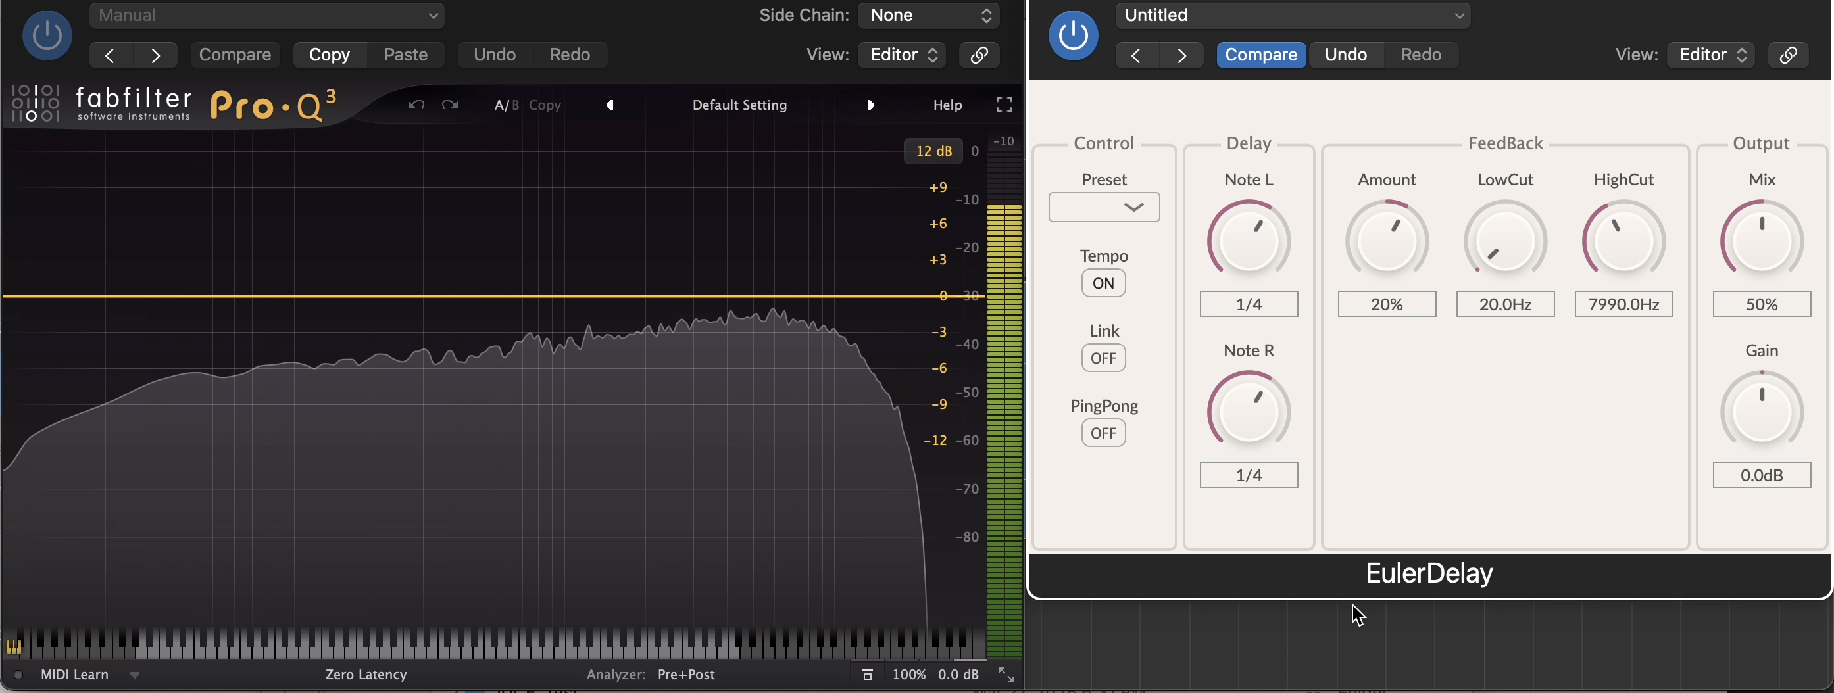This screenshot has width=1834, height=693.
Task: Click the Mix 50% value field
Action: coord(1762,304)
